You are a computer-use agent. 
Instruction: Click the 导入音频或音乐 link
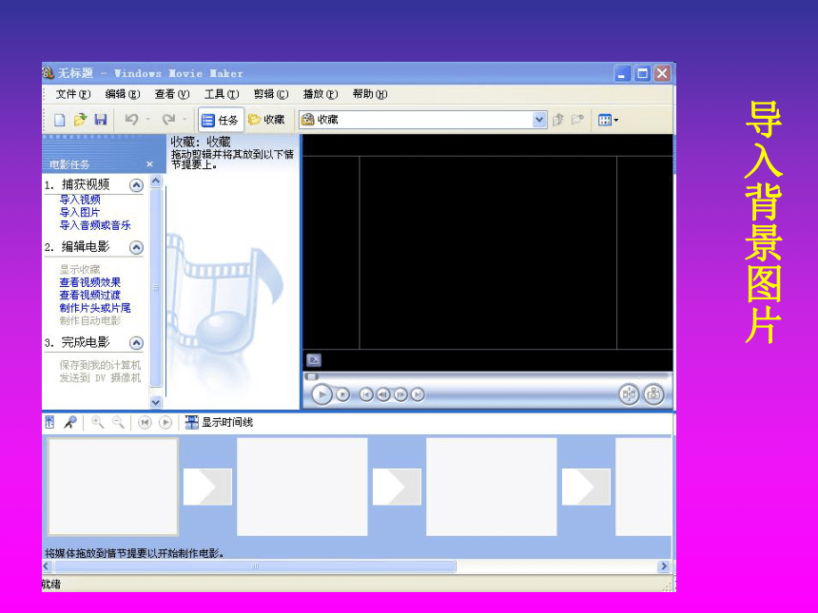95,225
